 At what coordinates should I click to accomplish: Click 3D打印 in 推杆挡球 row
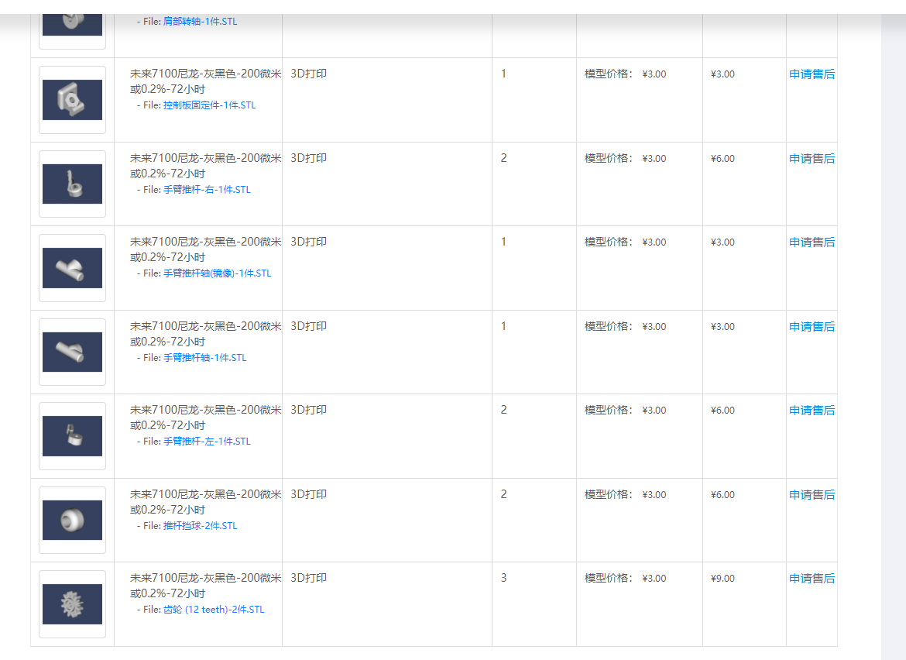pyautogui.click(x=308, y=494)
